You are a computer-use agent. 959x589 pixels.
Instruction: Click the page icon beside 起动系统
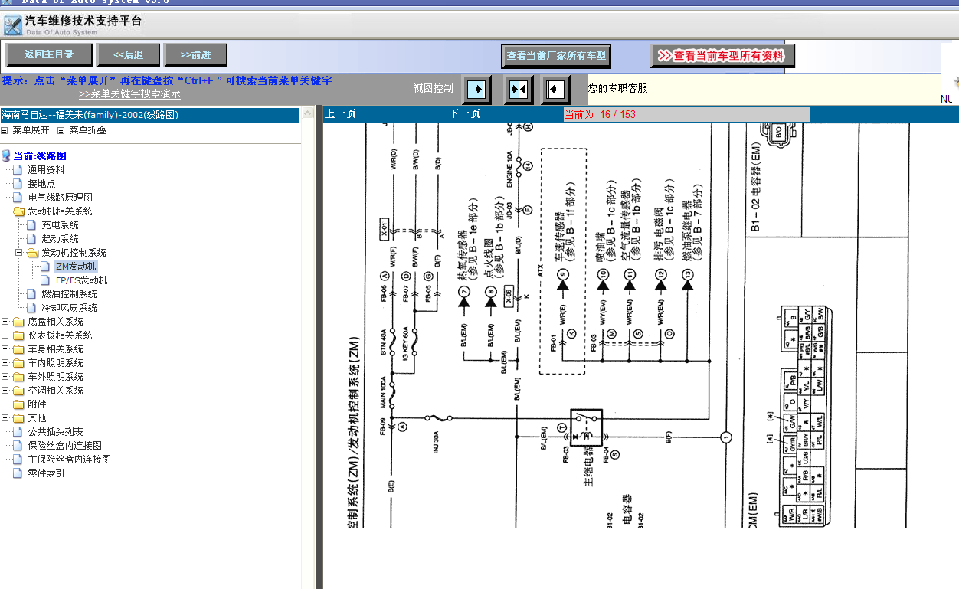pos(31,239)
